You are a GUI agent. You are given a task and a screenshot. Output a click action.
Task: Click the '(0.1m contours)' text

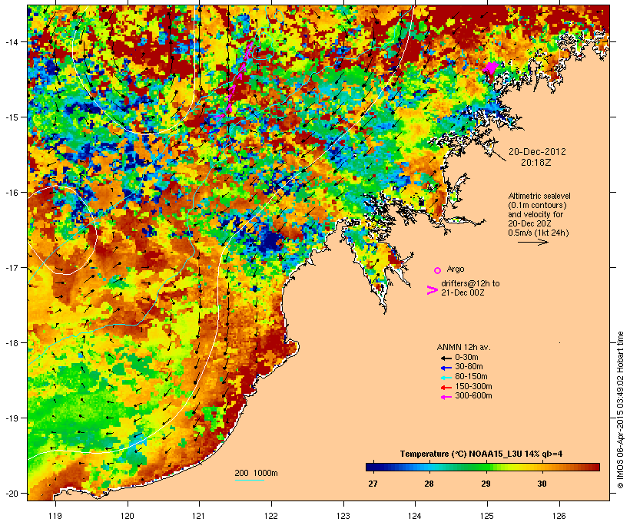click(x=537, y=205)
